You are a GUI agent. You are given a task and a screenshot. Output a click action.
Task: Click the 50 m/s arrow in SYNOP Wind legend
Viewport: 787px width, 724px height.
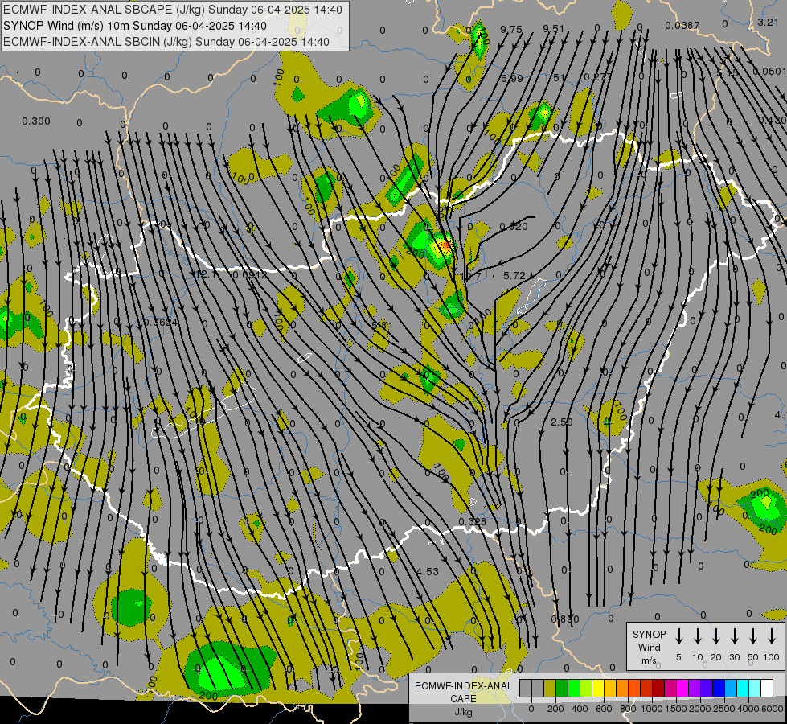point(753,636)
